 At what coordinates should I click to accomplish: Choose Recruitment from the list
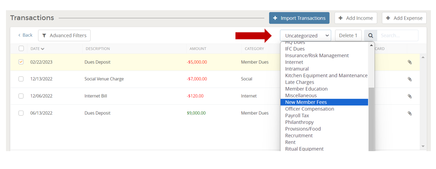(x=324, y=136)
